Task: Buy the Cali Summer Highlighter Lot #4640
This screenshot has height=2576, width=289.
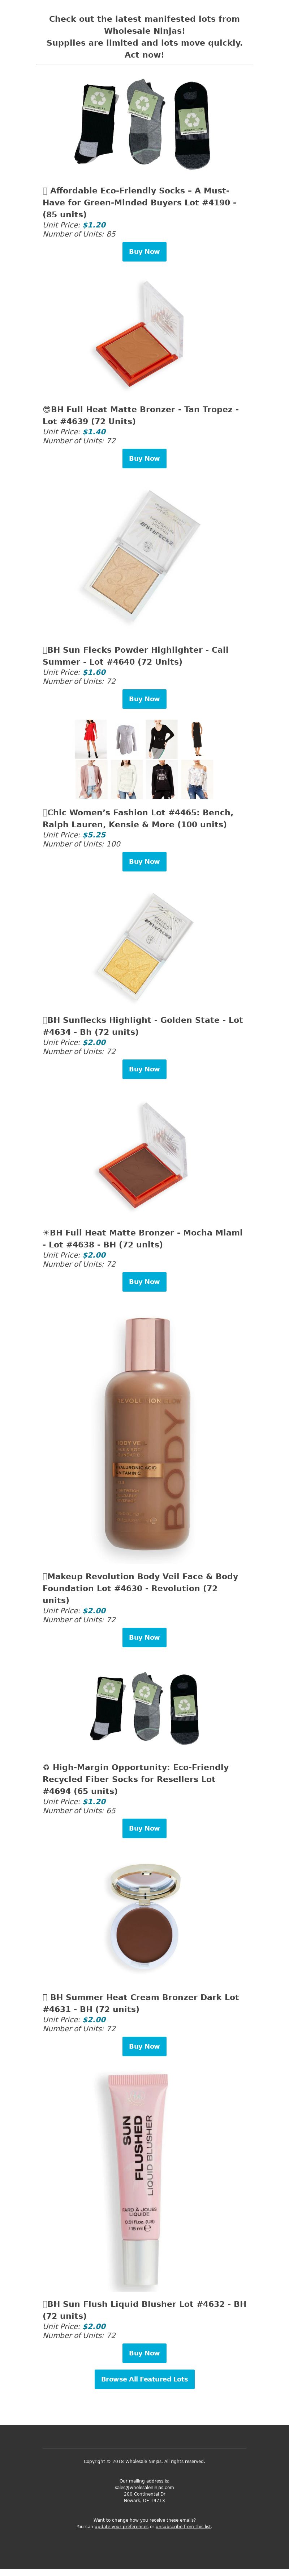Action: click(x=144, y=699)
